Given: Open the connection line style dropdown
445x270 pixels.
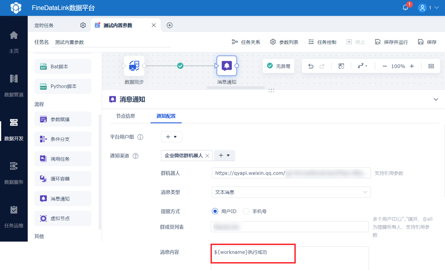Looking at the screenshot, I should coord(363,66).
